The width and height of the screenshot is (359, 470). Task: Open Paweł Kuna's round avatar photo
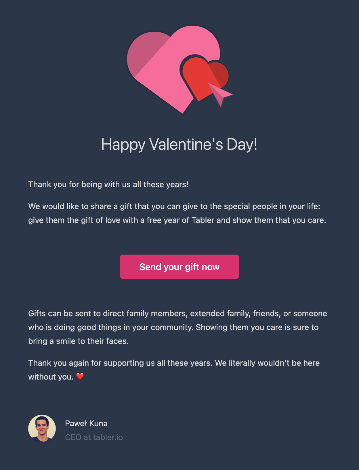42,429
